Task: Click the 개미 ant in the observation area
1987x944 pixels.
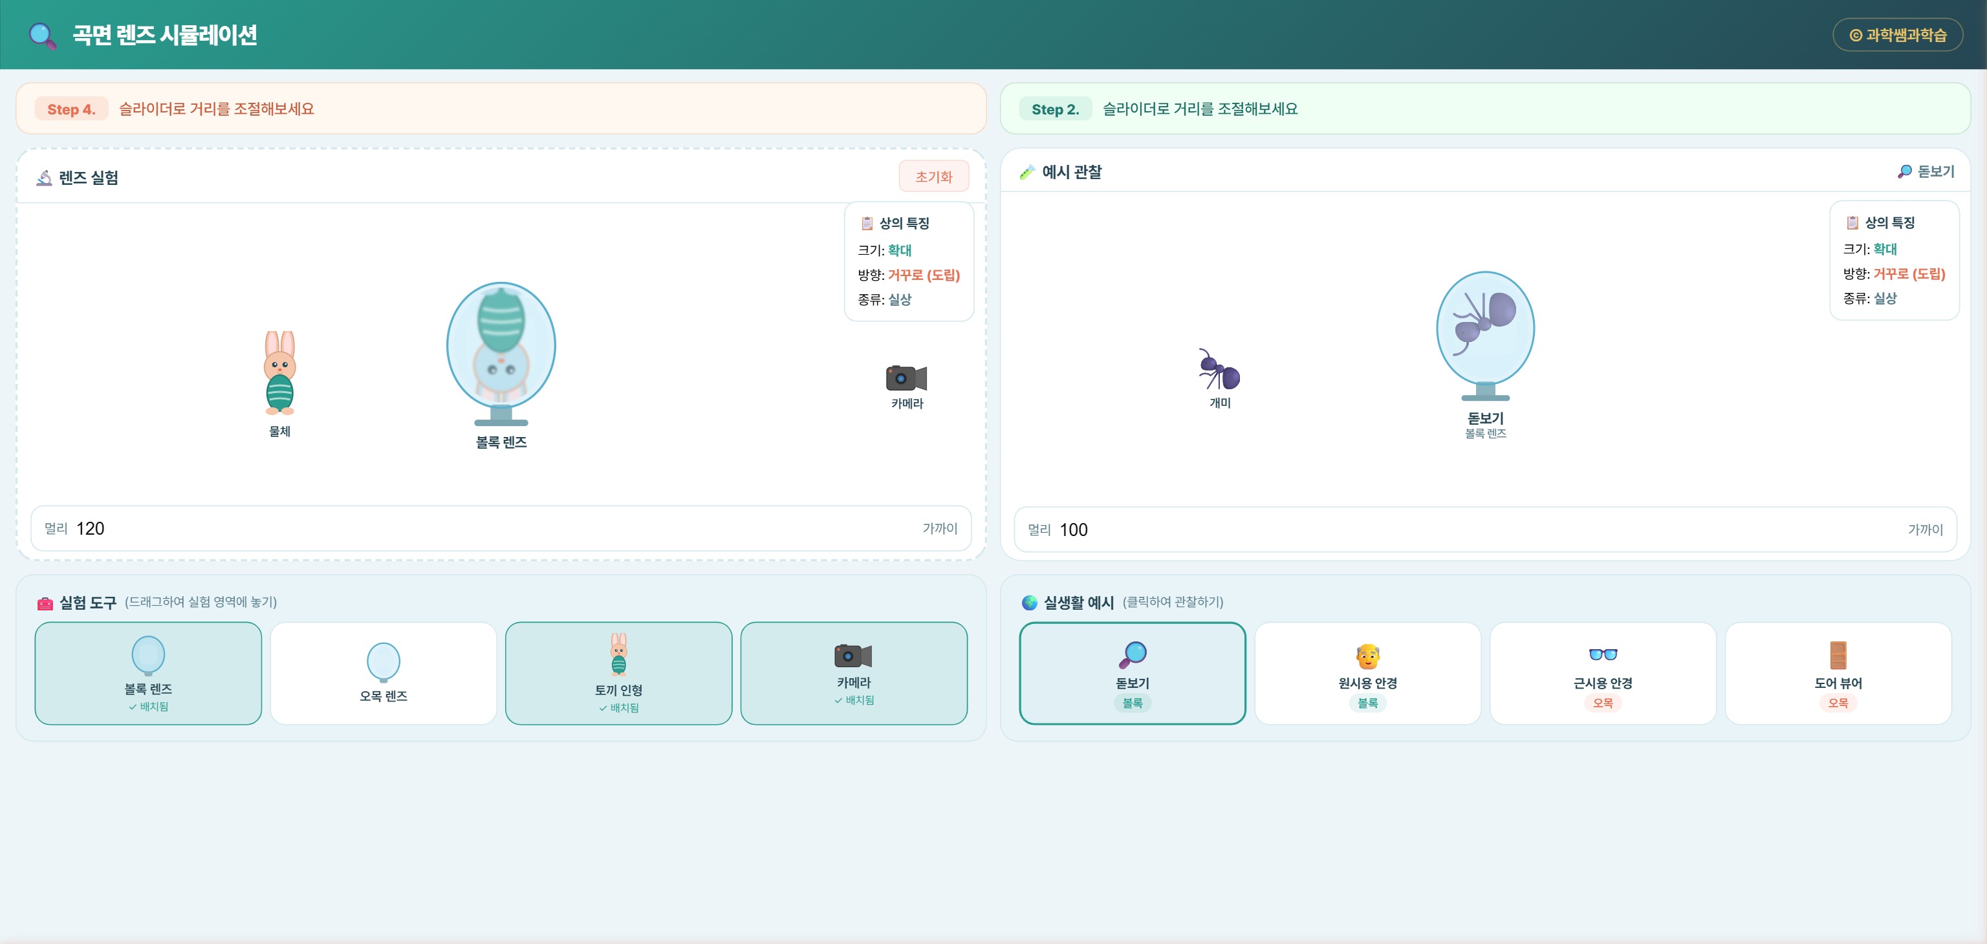Action: coord(1219,369)
